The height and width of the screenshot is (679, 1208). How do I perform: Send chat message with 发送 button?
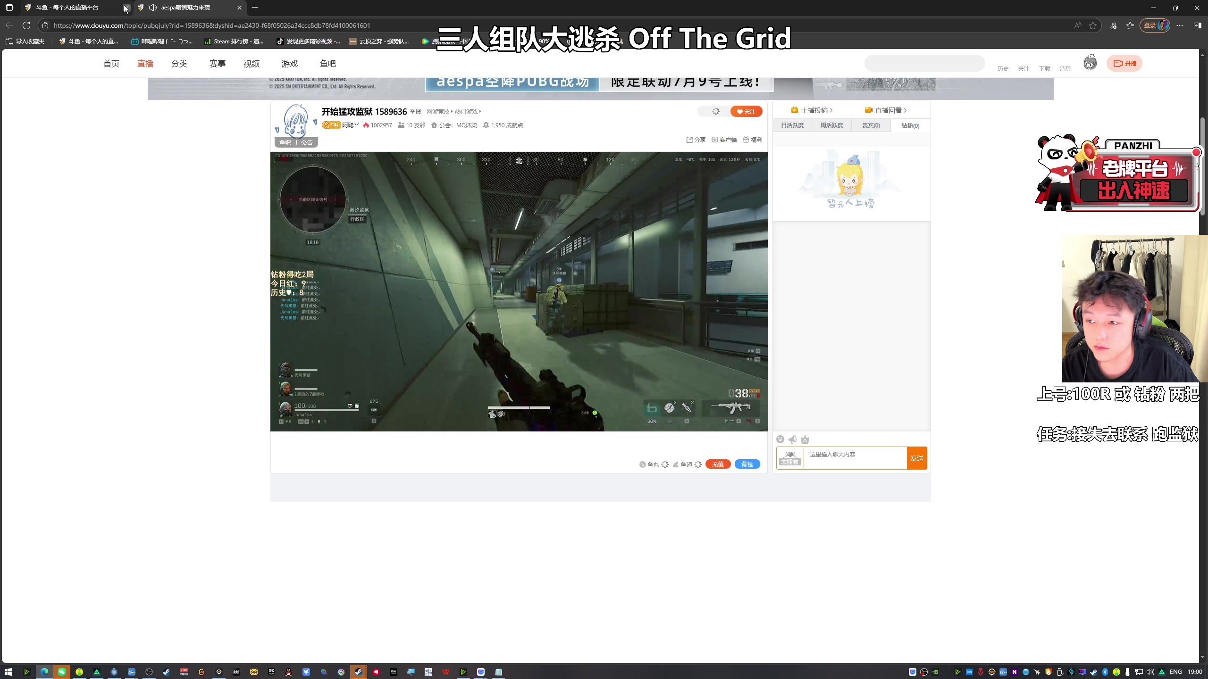coord(917,458)
